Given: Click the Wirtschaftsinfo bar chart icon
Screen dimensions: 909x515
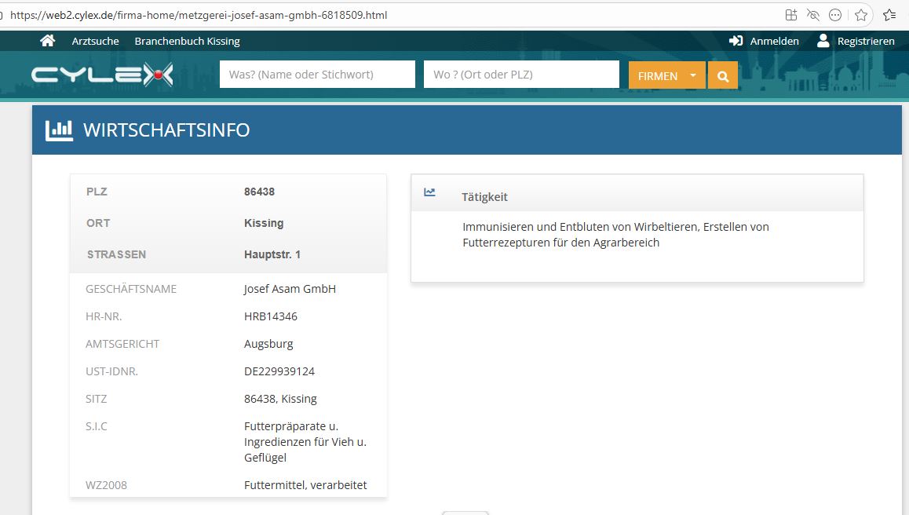Looking at the screenshot, I should (59, 130).
